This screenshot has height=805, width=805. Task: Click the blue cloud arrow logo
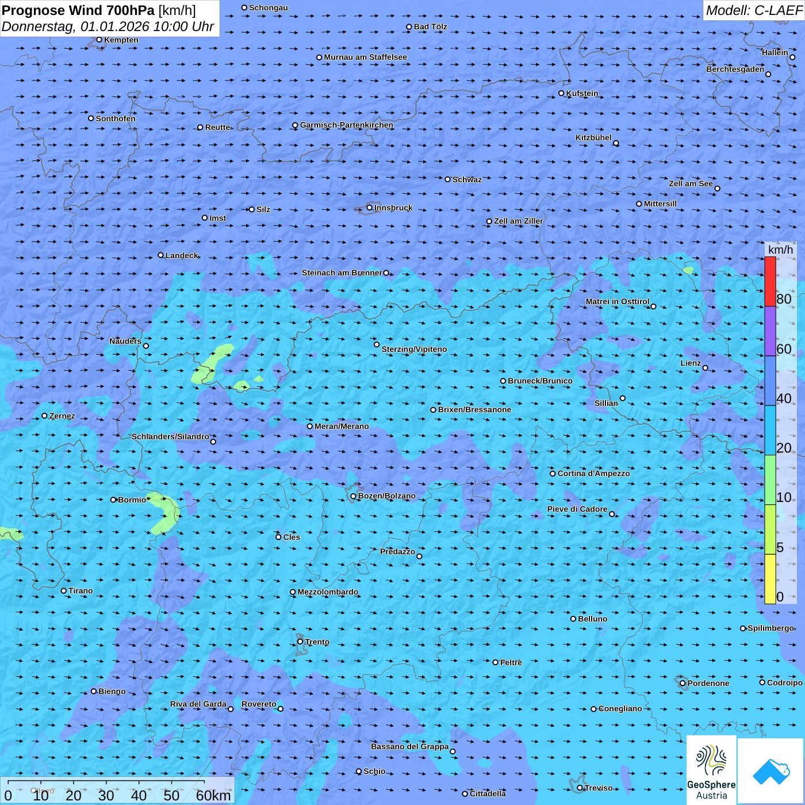coord(771,771)
